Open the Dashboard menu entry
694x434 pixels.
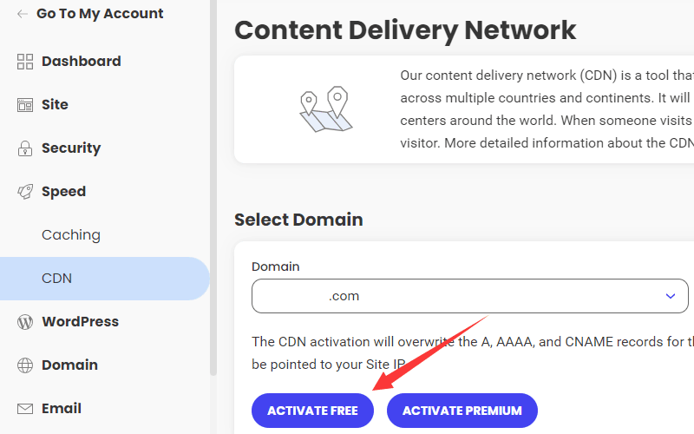click(x=81, y=62)
